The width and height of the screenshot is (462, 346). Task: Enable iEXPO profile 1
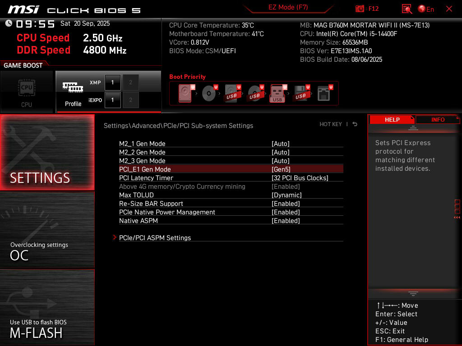coord(112,100)
